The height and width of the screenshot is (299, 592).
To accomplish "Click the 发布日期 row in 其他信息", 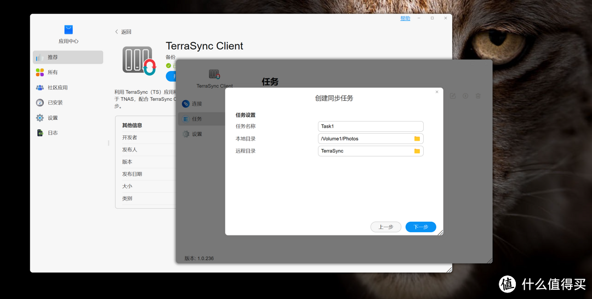I will (x=149, y=174).
